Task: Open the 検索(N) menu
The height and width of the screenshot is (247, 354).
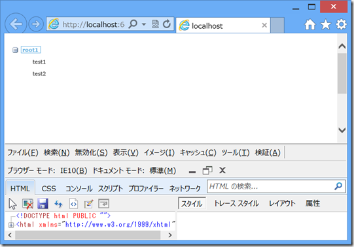Action: [56, 153]
